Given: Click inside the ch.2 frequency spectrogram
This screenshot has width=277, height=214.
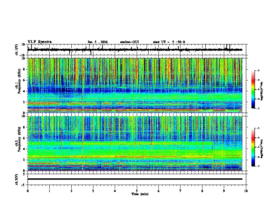Looking at the screenshot, I should 135,143.
